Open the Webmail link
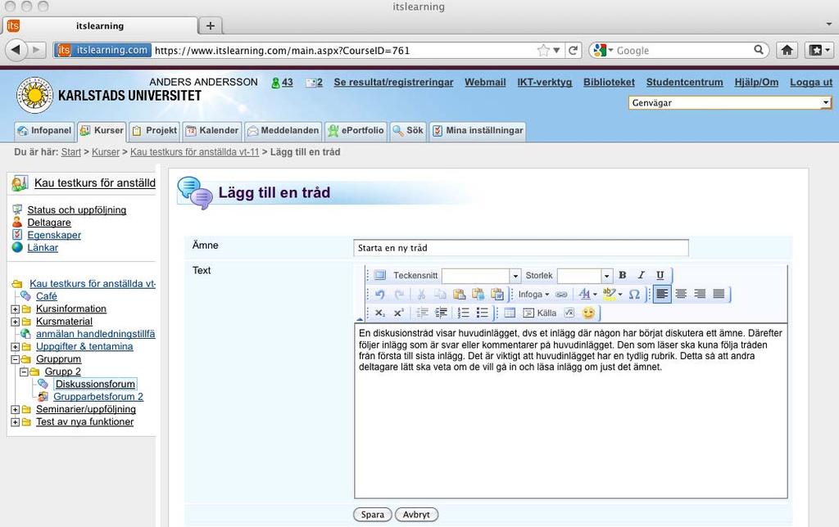 click(x=485, y=83)
